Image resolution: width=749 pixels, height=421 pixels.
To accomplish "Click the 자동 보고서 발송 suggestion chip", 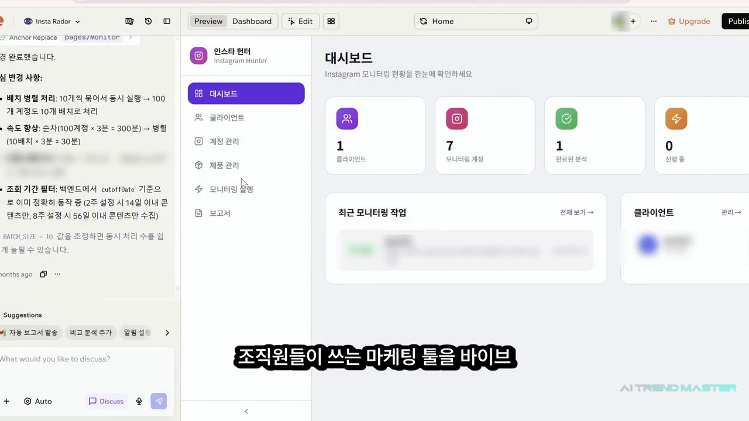I will [30, 333].
